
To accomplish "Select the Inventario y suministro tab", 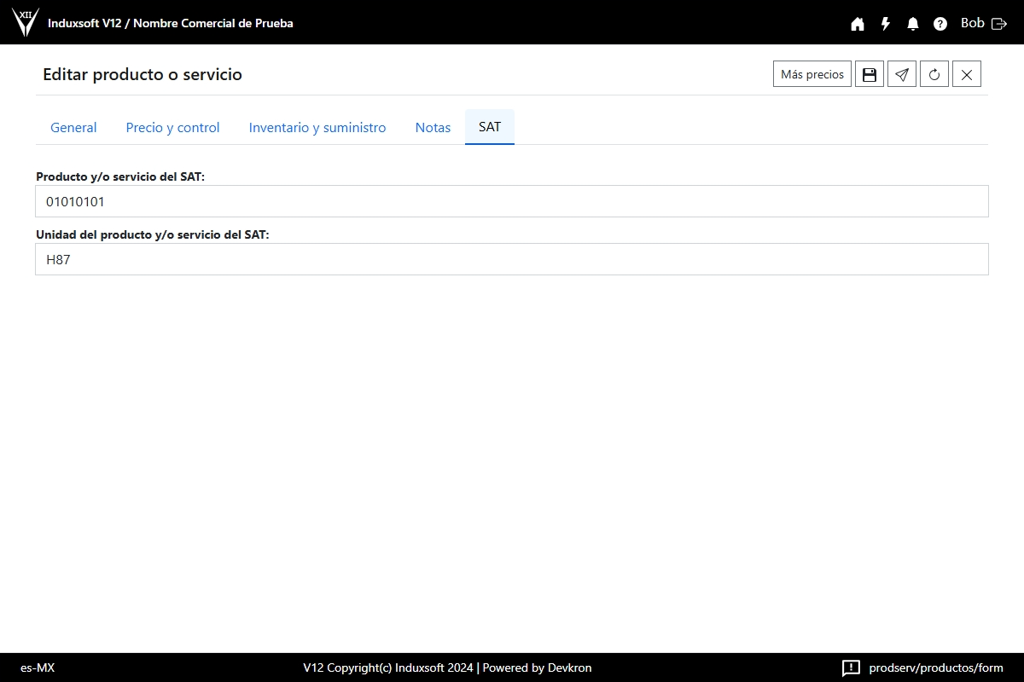I will pyautogui.click(x=317, y=127).
